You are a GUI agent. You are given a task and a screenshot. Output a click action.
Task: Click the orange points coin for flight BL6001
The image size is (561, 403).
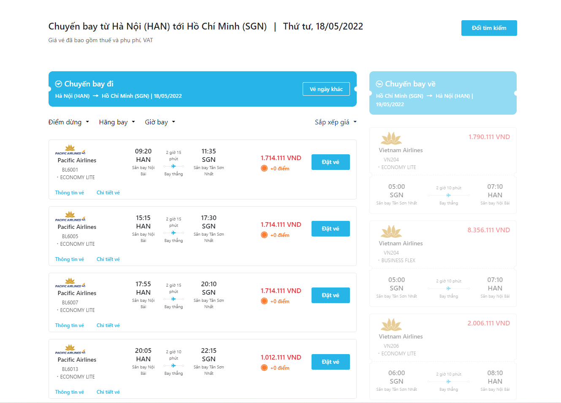(x=264, y=169)
